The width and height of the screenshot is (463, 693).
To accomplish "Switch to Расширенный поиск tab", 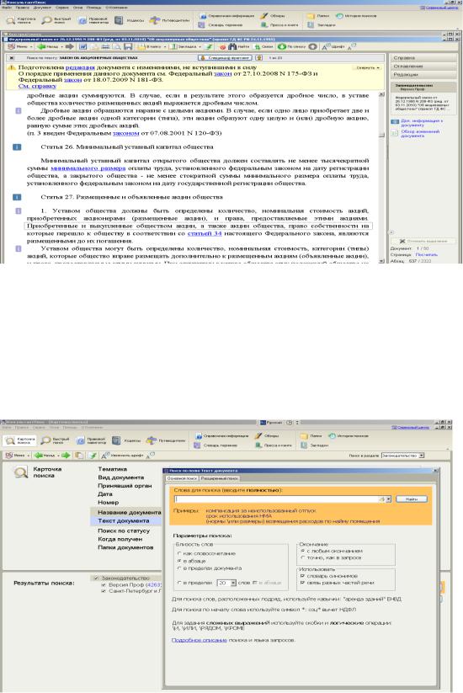I will [x=220, y=478].
